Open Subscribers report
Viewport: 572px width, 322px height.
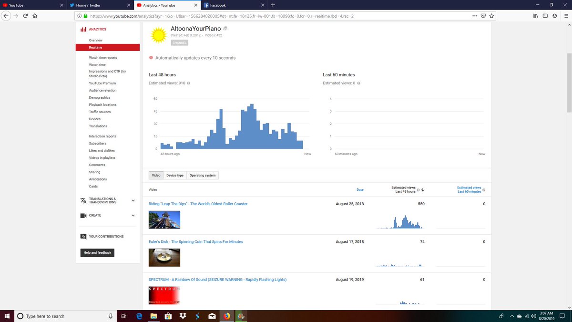tap(98, 143)
